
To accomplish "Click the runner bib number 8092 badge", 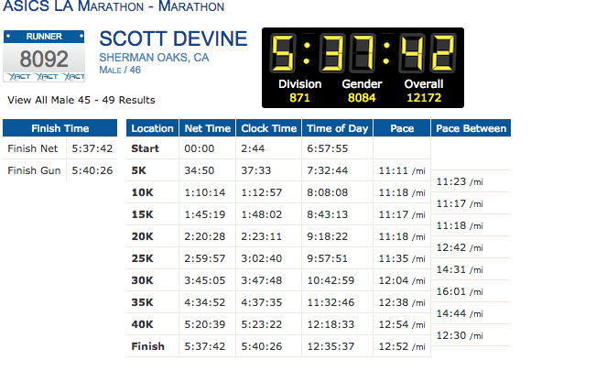I will pos(45,58).
